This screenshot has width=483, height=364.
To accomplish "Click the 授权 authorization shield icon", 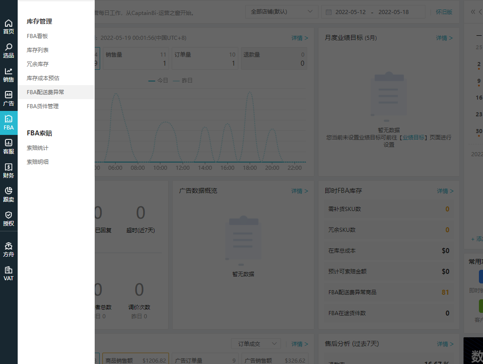I will coord(9,219).
